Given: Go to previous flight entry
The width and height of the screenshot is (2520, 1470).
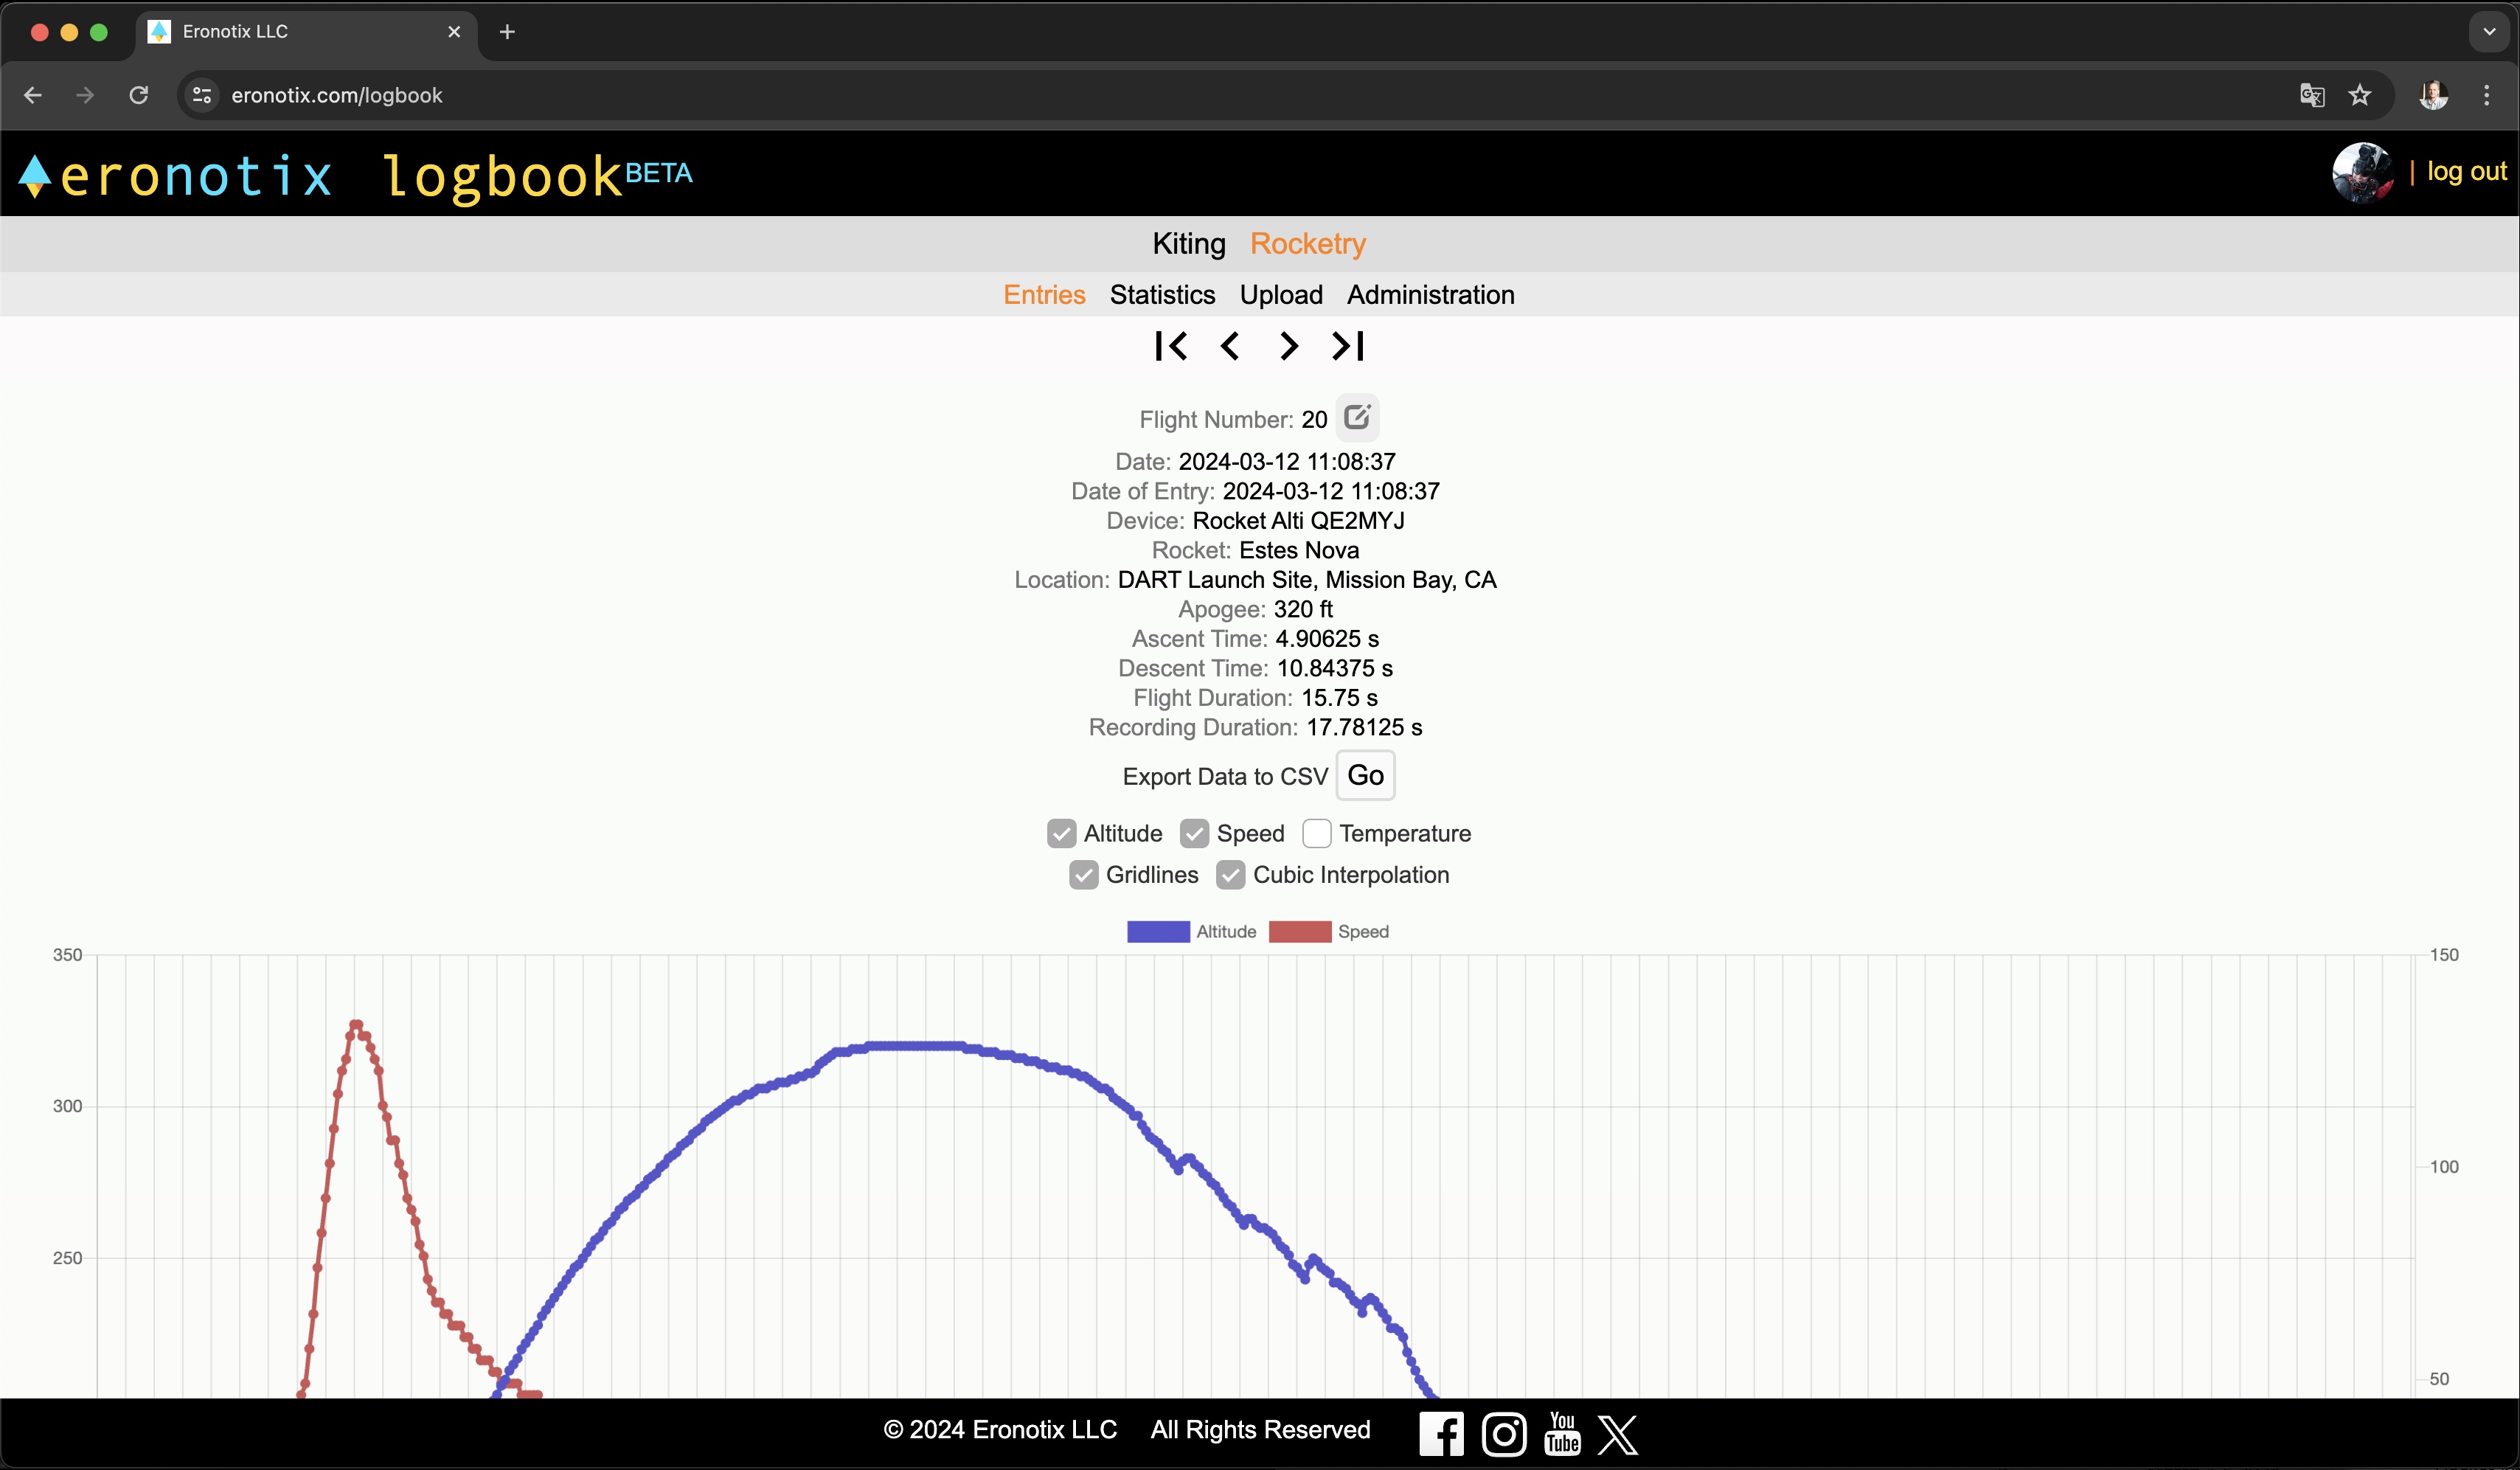Looking at the screenshot, I should click(1230, 346).
